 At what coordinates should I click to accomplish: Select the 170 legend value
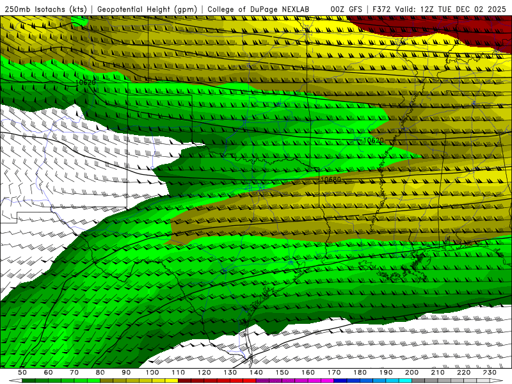(334, 372)
